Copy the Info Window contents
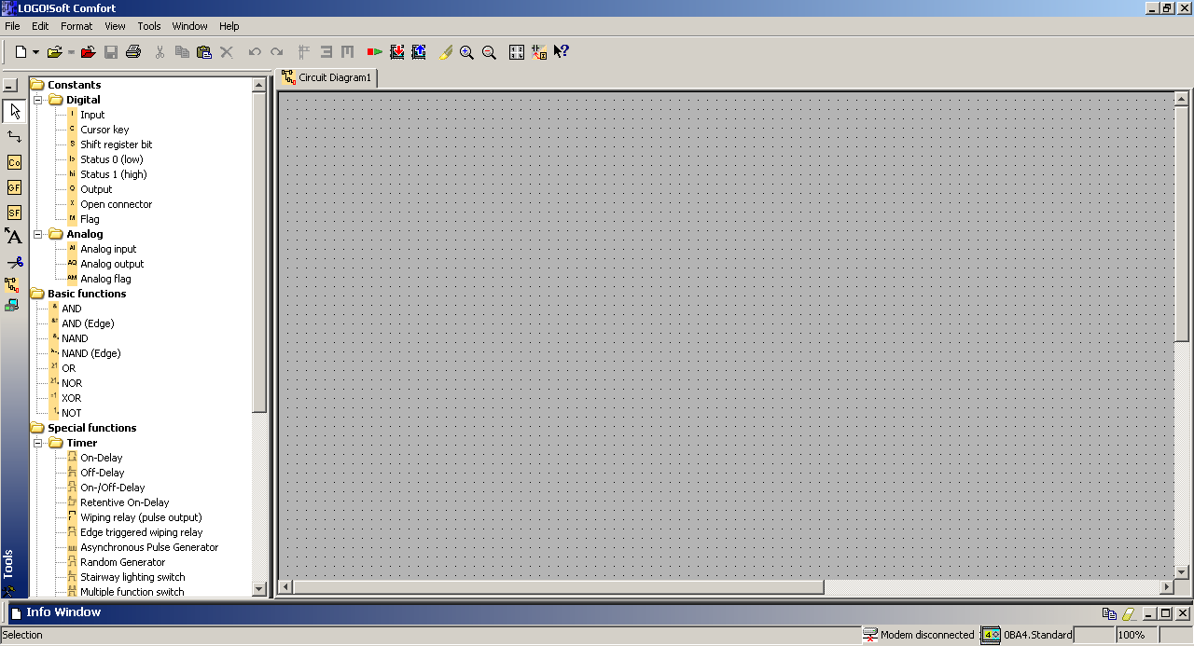 (x=1109, y=613)
